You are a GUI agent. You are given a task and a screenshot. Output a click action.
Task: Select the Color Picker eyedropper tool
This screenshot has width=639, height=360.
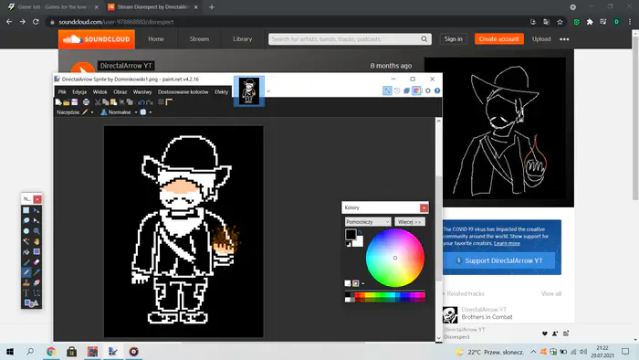click(x=37, y=272)
